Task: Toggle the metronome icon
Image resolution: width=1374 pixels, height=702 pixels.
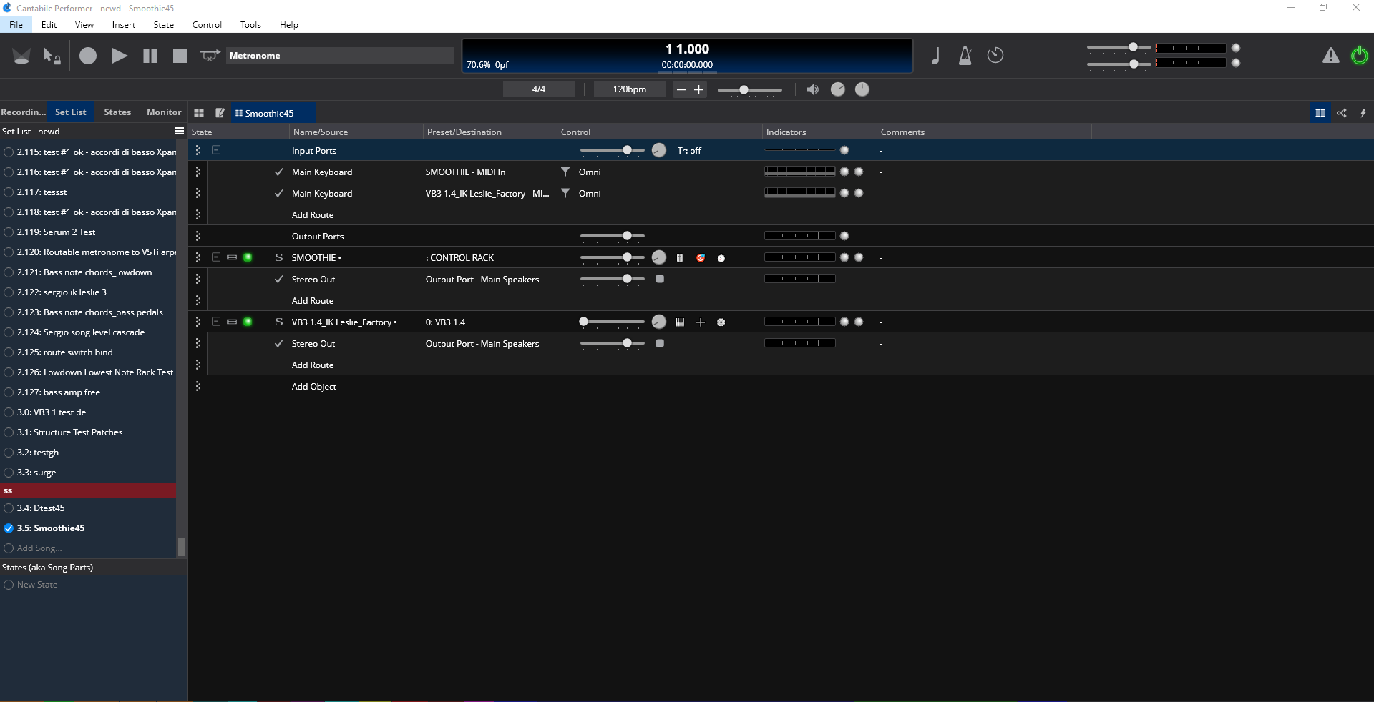Action: click(965, 56)
